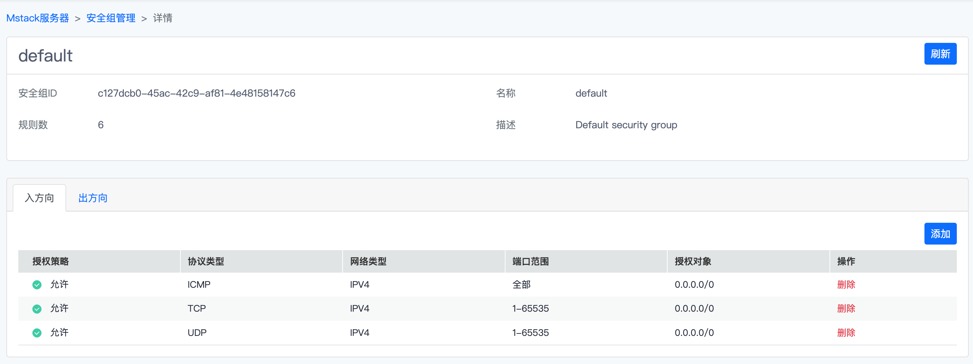Click the UDP row port range 1-65535
This screenshot has width=973, height=364.
tap(531, 333)
